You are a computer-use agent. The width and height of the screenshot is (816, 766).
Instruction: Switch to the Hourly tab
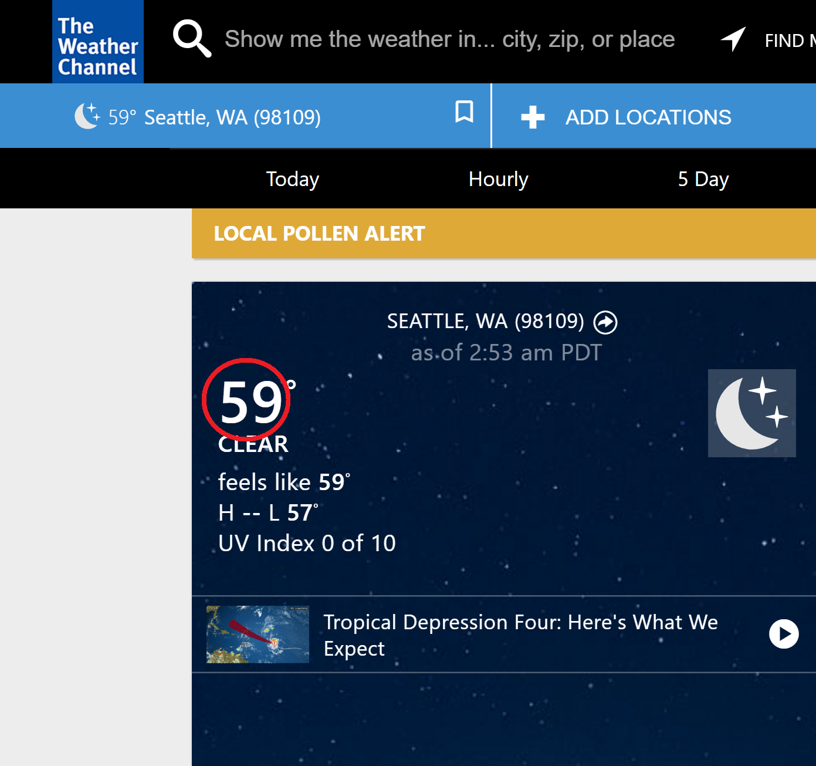(x=498, y=179)
